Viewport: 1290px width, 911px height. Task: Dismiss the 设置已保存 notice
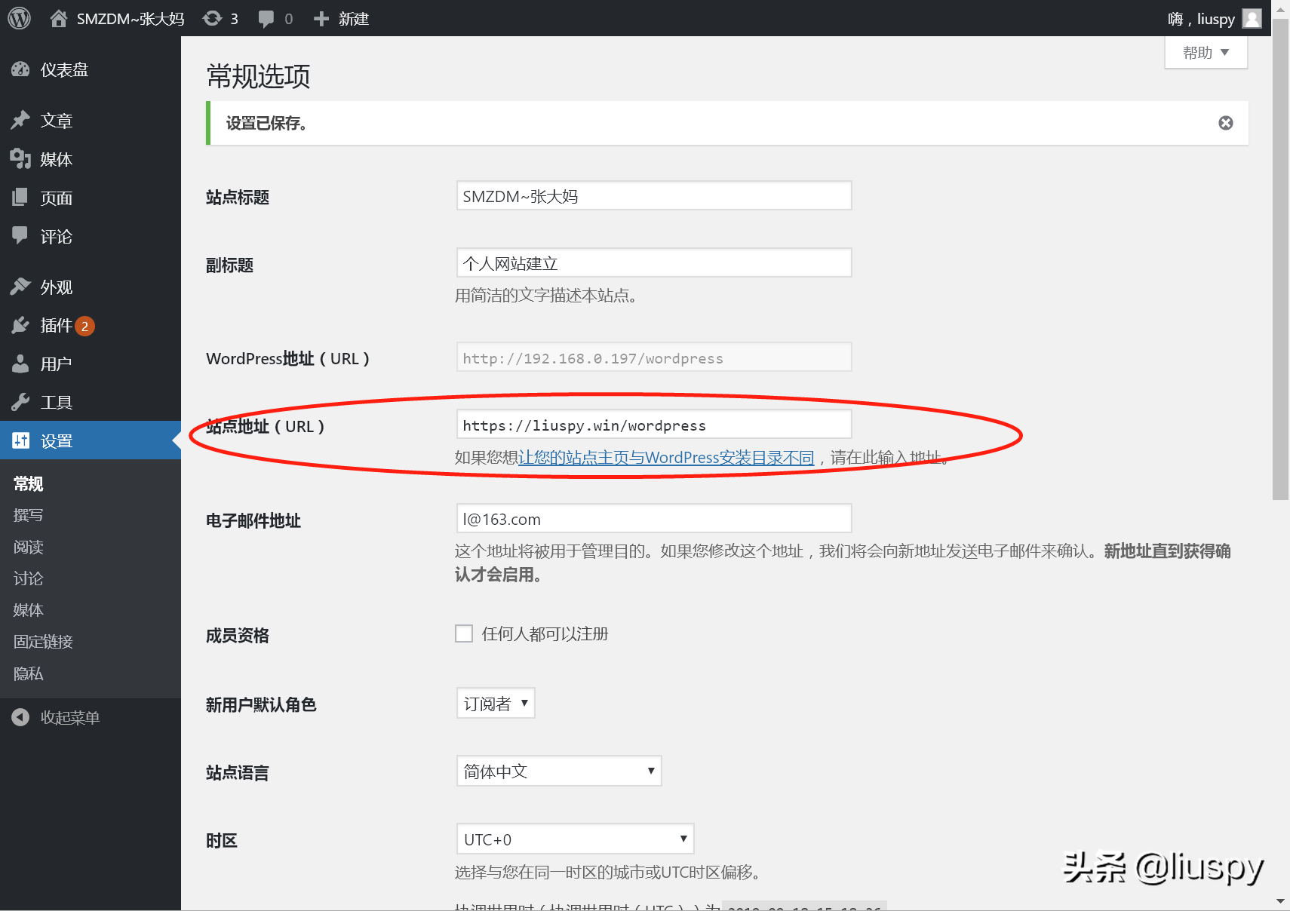pyautogui.click(x=1225, y=123)
